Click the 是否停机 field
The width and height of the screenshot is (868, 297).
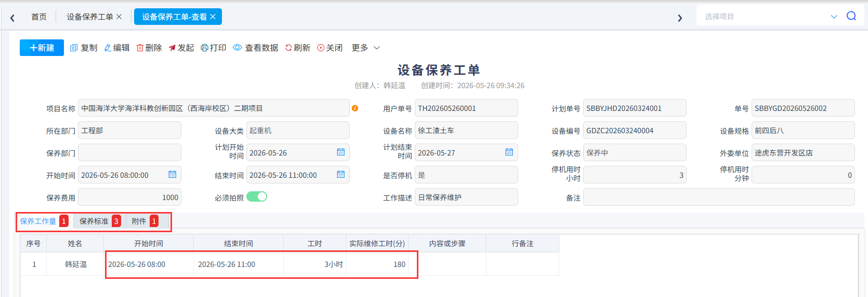pos(466,175)
